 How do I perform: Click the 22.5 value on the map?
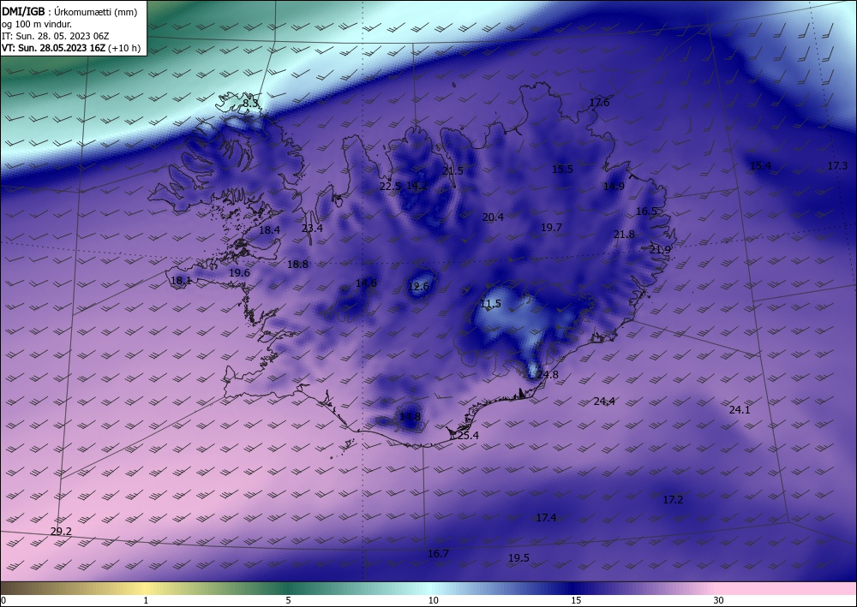tap(390, 186)
